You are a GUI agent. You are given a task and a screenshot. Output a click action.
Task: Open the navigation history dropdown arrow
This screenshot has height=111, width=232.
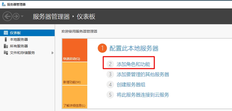22,16
